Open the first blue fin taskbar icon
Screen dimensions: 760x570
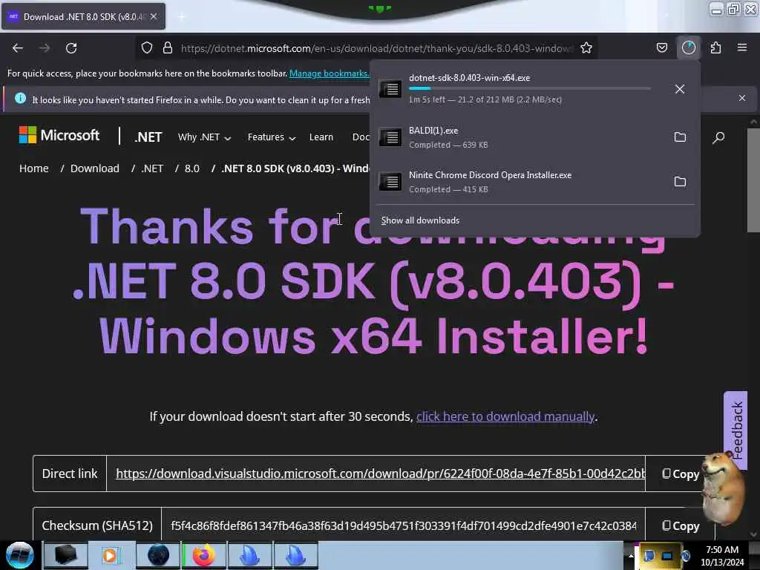coord(250,555)
